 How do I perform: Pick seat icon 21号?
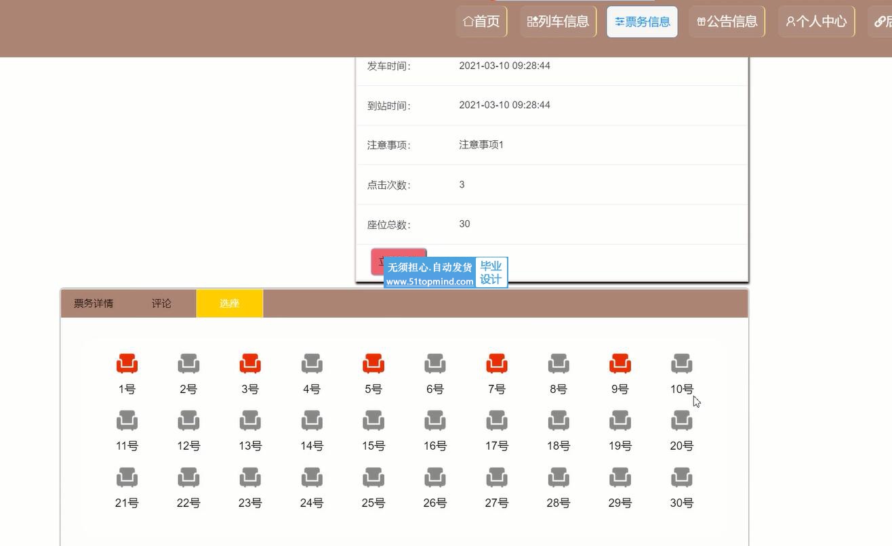click(x=127, y=478)
